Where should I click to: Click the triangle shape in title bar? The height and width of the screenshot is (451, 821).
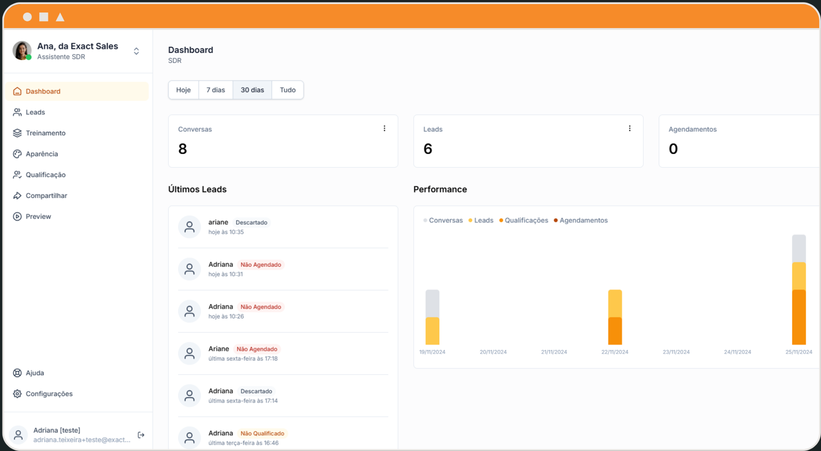(60, 17)
